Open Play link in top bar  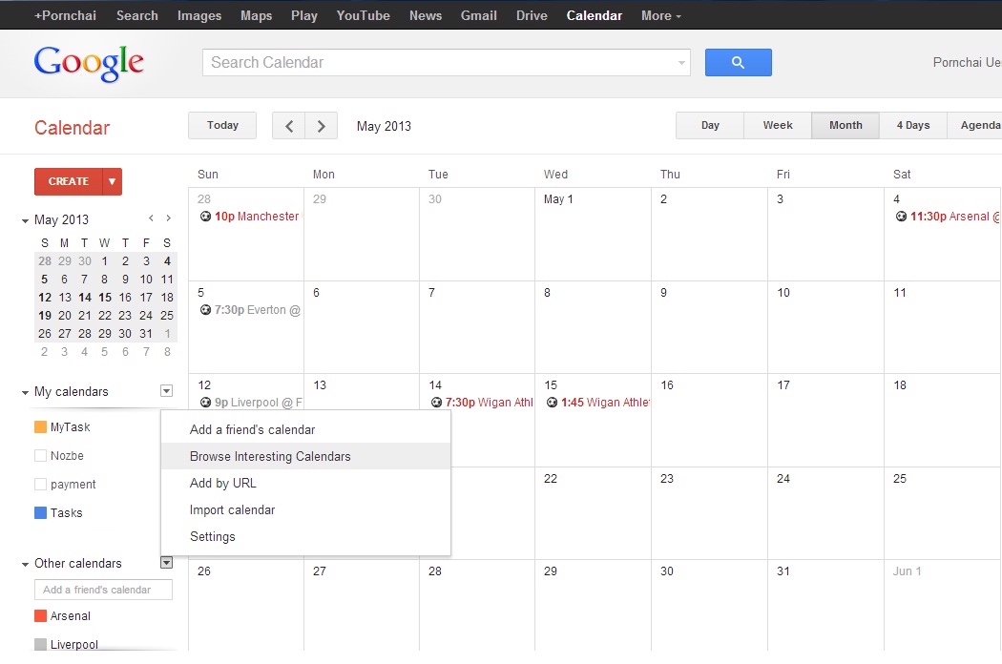[304, 15]
